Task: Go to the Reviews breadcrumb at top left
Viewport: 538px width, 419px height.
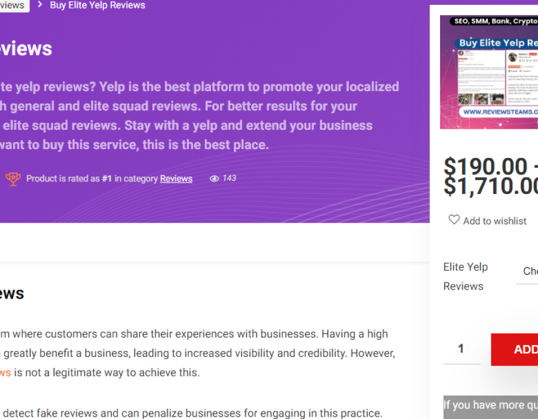Action: 12,5
